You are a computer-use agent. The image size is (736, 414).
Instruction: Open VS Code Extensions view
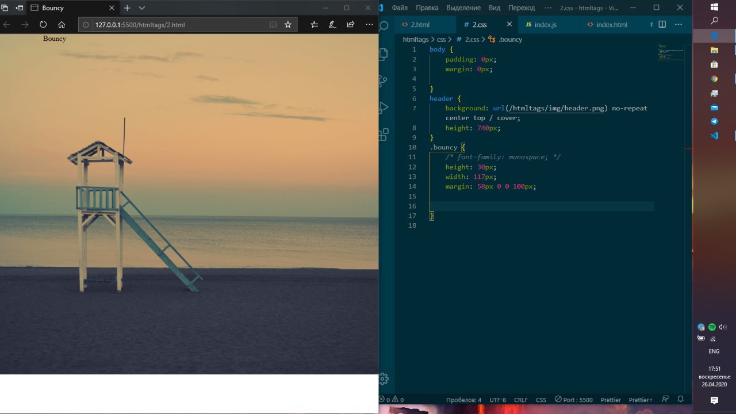(384, 135)
